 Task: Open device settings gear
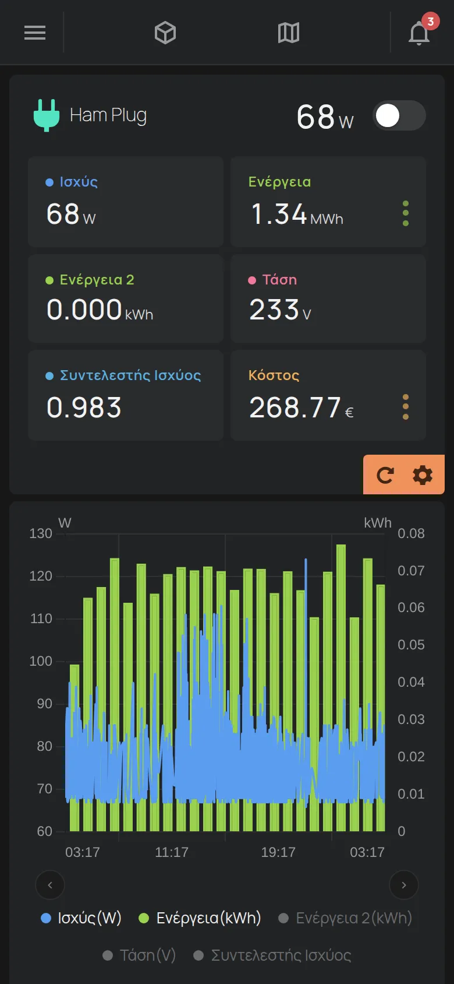423,475
